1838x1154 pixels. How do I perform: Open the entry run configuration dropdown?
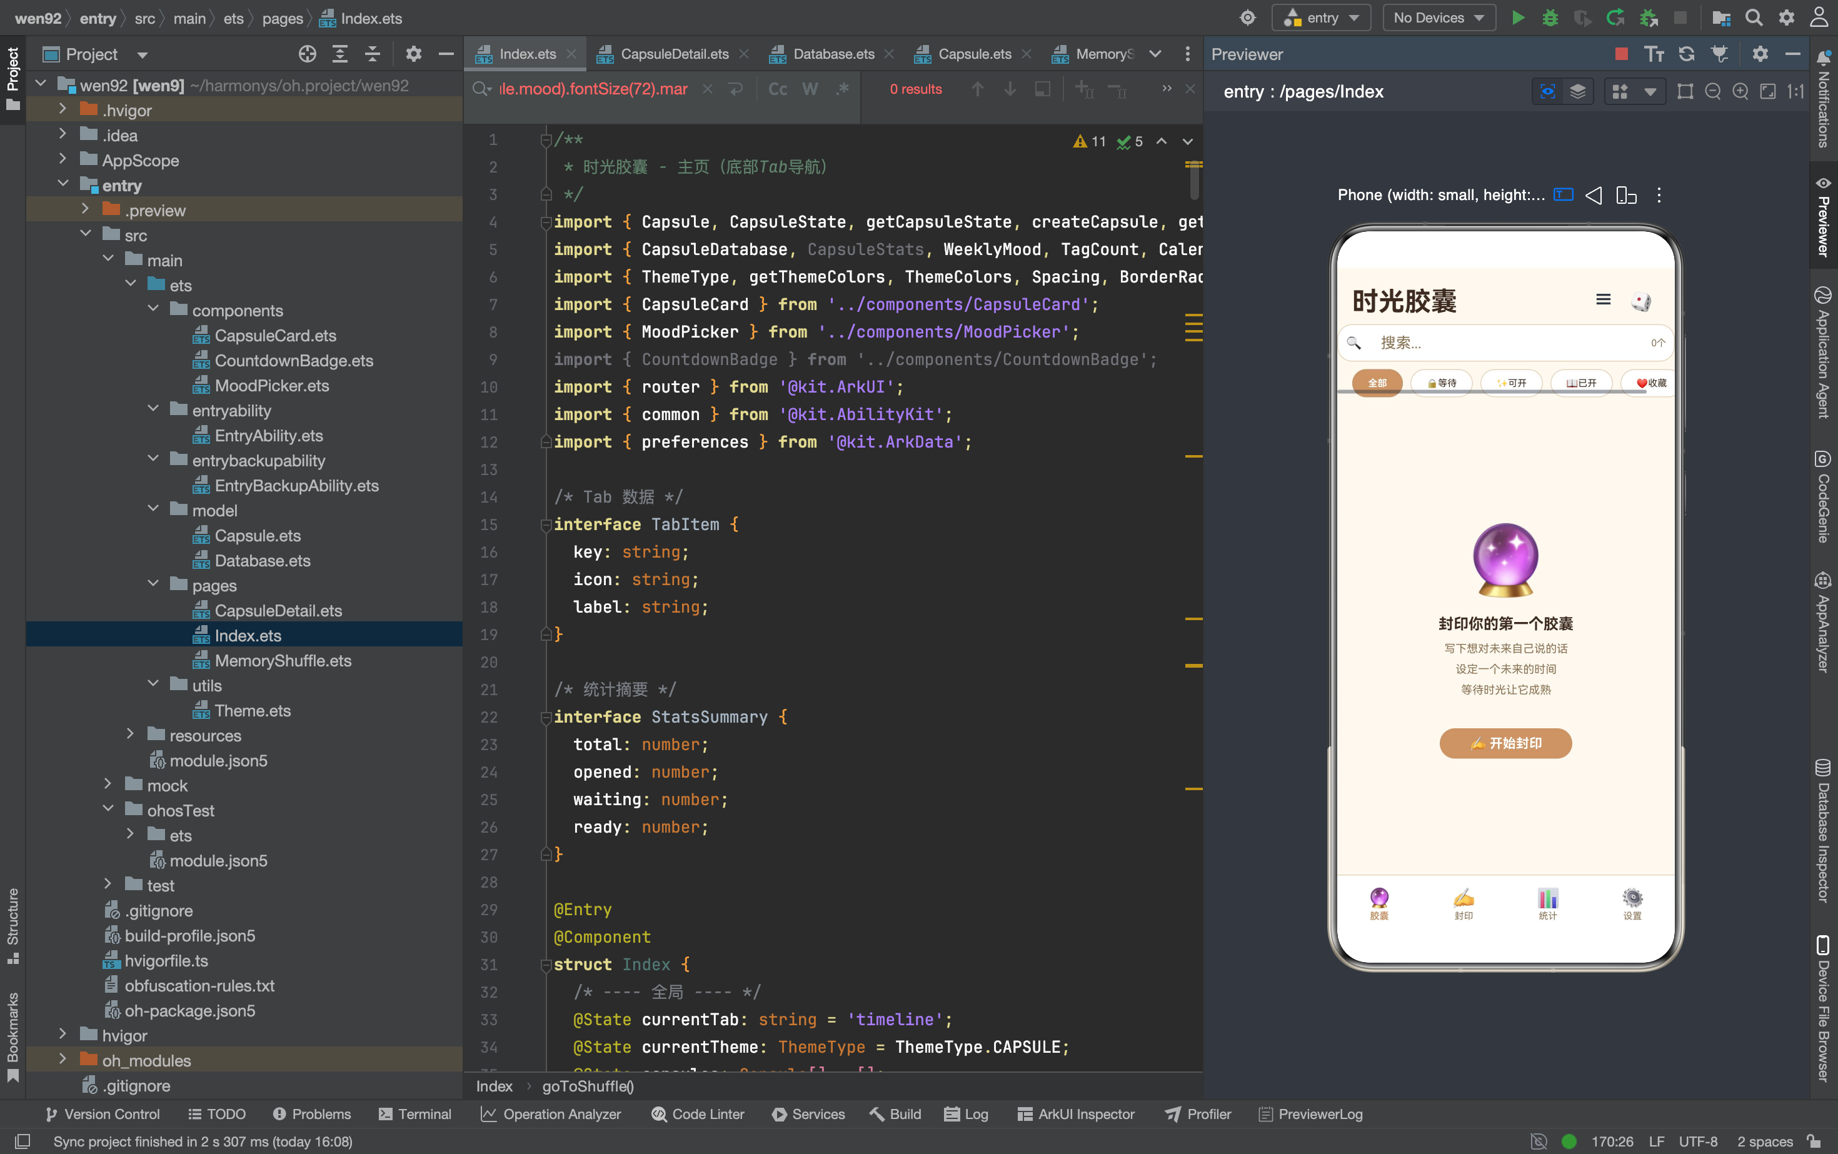point(1321,18)
